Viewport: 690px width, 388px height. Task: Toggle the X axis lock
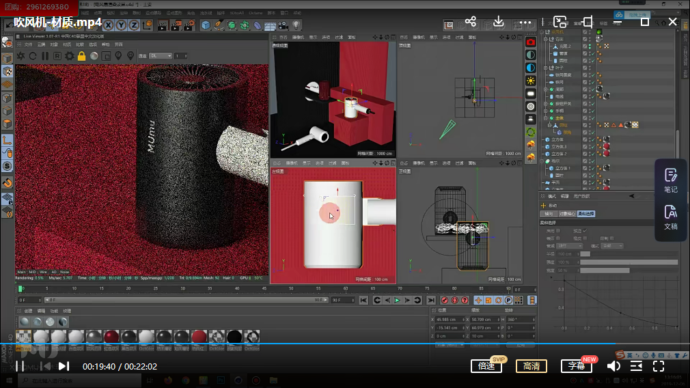click(x=108, y=25)
